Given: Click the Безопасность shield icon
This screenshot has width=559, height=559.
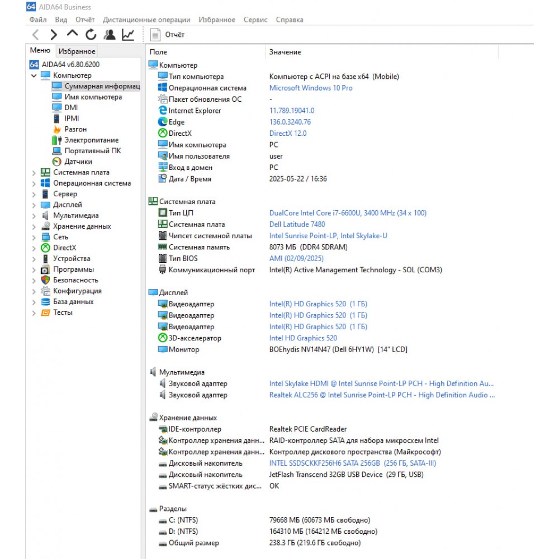Looking at the screenshot, I should 45,280.
